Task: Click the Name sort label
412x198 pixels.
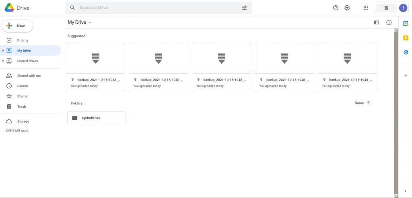Action: click(359, 103)
